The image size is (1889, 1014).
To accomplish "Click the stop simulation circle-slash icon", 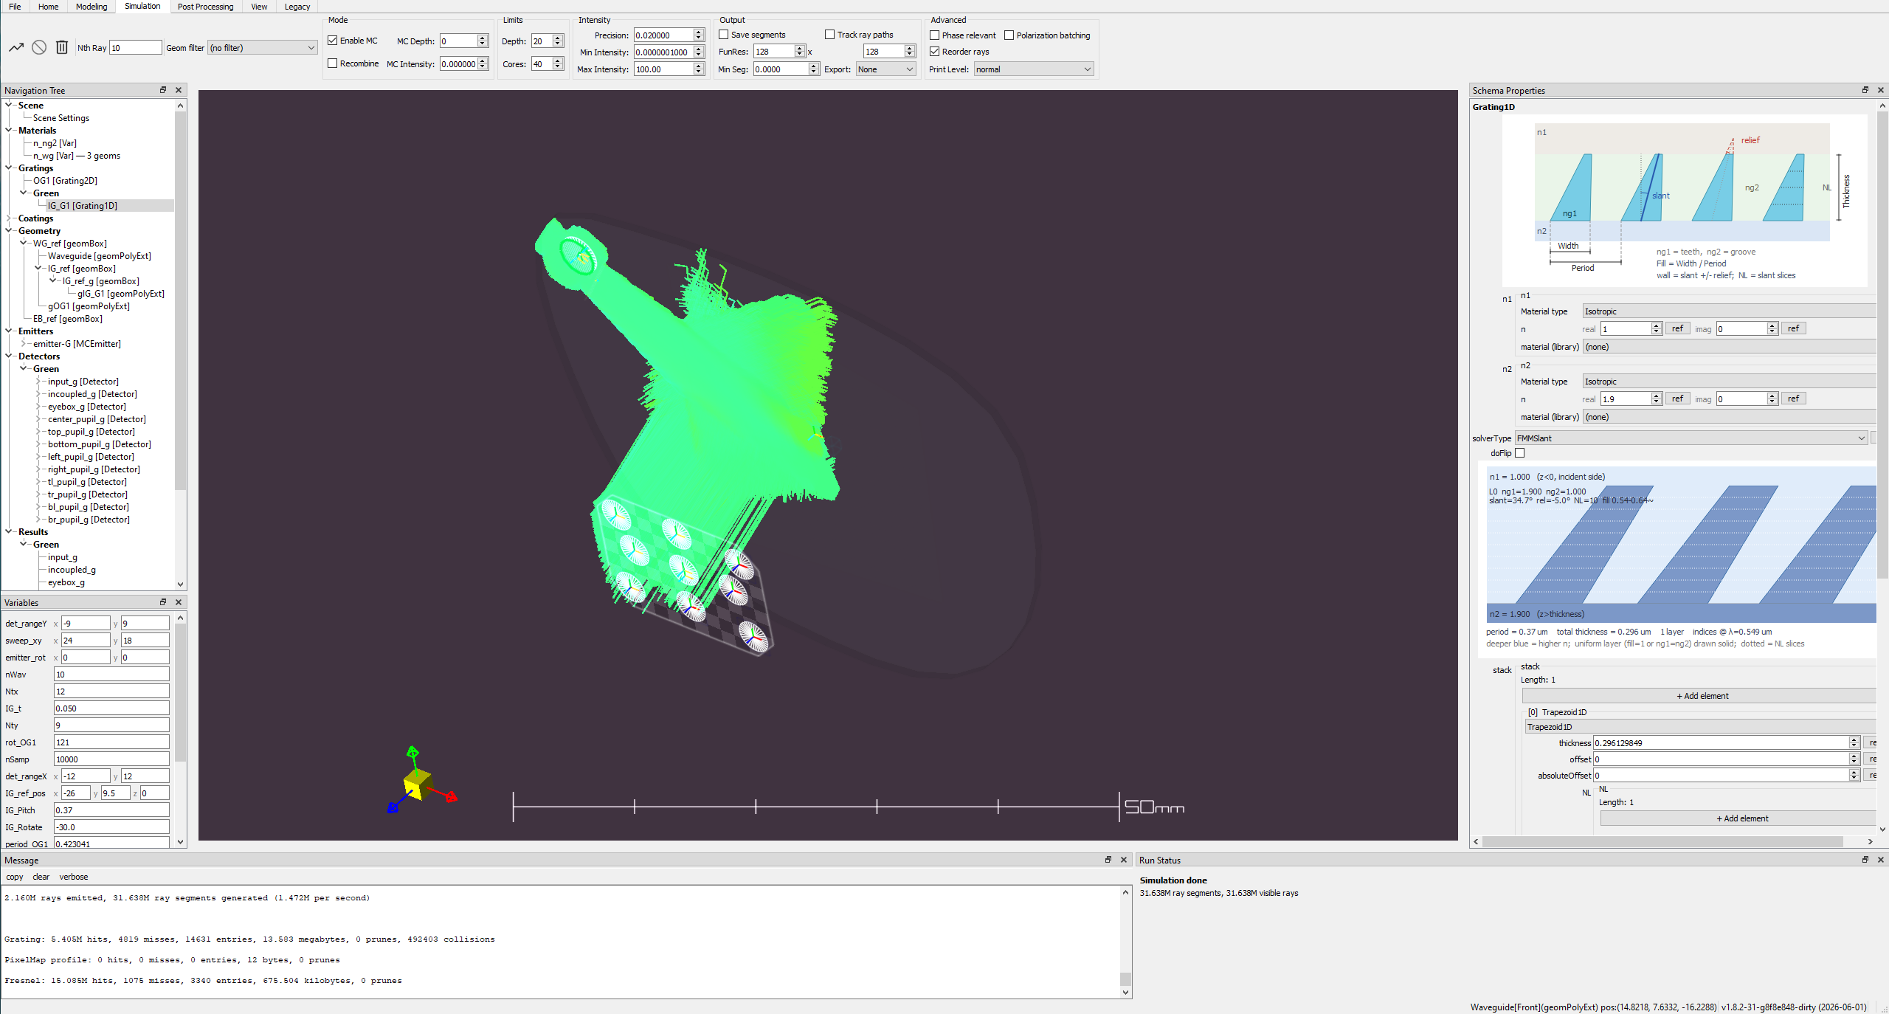I will pos(39,47).
